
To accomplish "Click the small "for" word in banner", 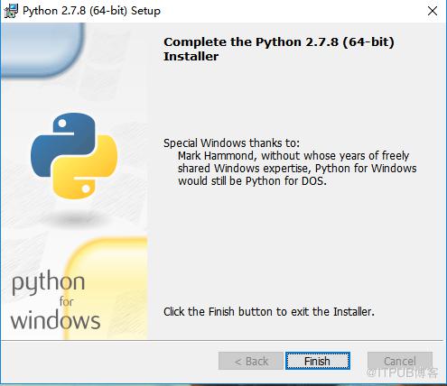I will click(66, 301).
